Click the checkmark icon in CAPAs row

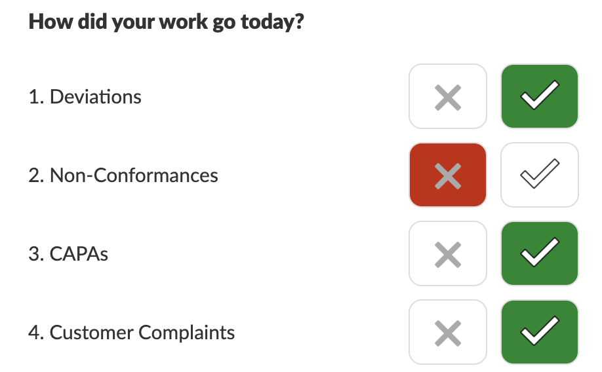539,253
